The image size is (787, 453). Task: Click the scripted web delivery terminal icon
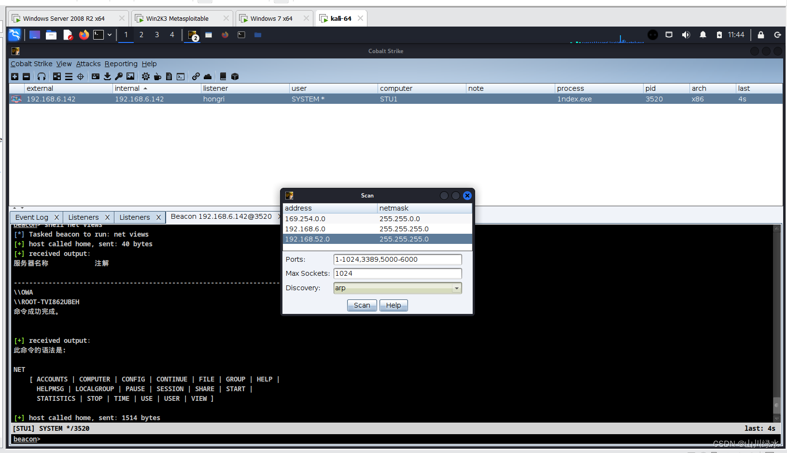click(x=181, y=76)
